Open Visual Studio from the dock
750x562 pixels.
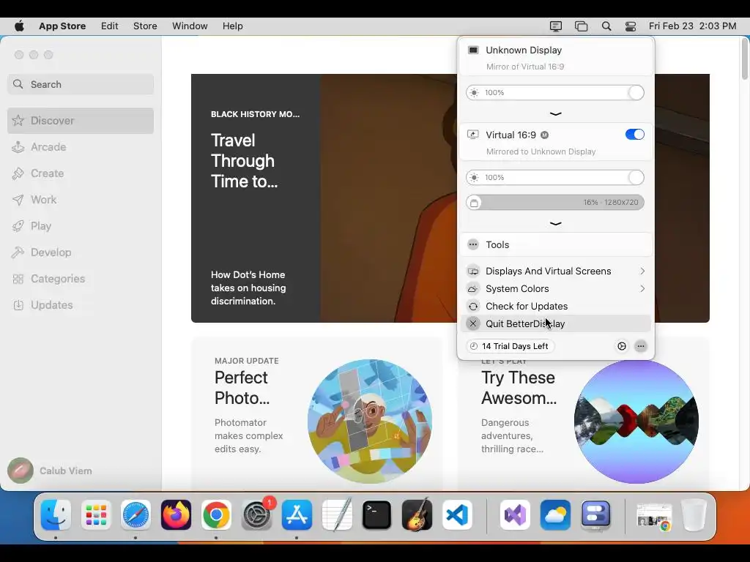click(515, 514)
